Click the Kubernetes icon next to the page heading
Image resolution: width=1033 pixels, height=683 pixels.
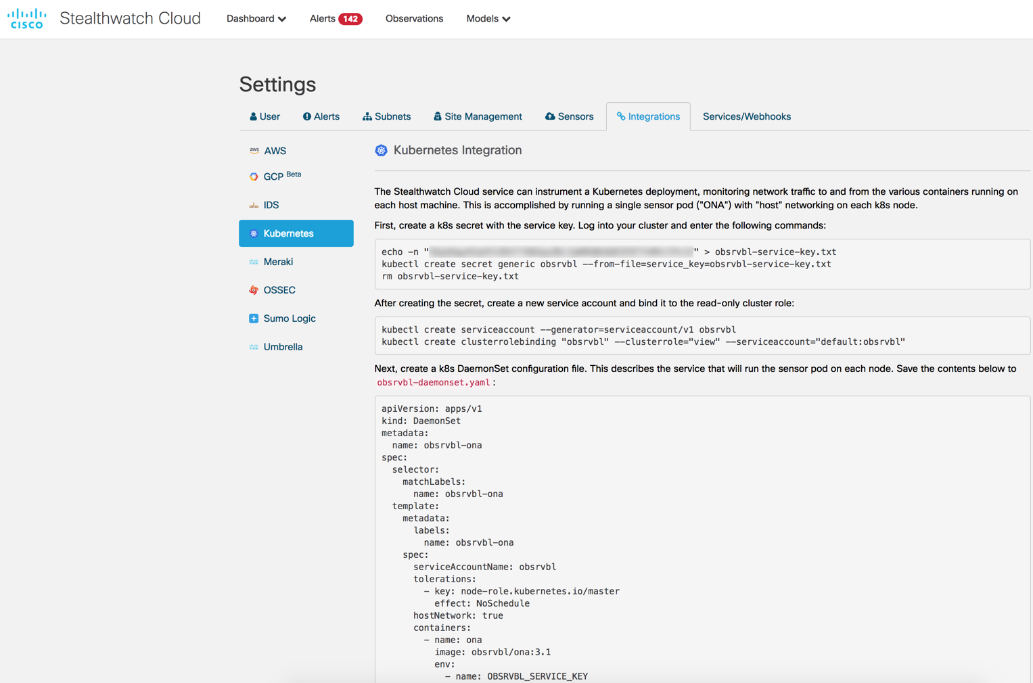point(381,150)
